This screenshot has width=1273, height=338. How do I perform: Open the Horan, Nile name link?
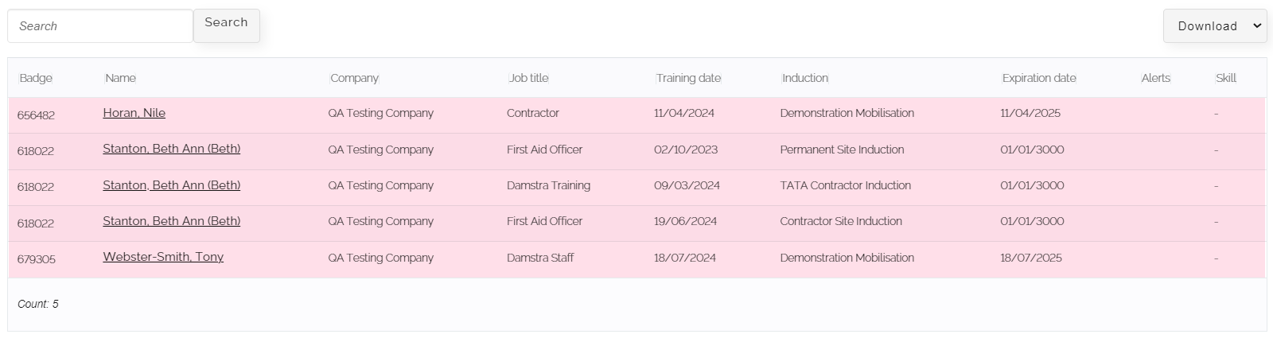click(134, 113)
